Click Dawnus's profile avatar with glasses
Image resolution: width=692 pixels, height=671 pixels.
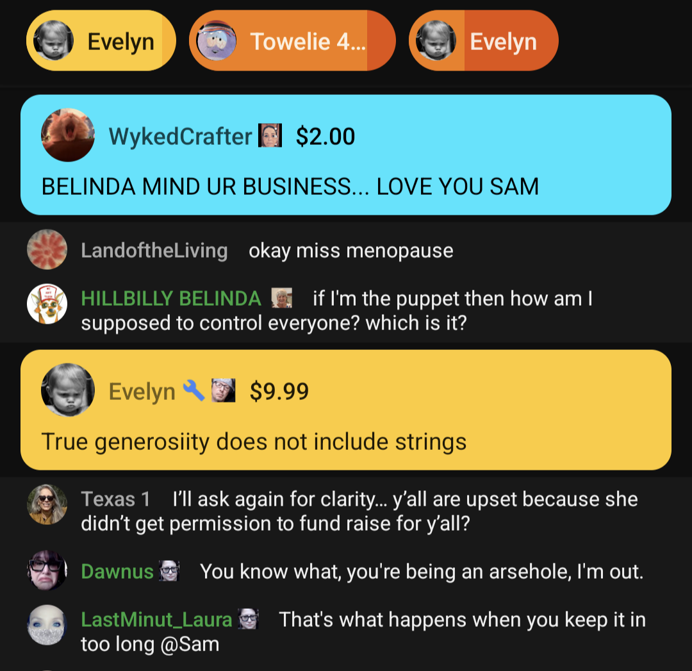[x=47, y=570]
